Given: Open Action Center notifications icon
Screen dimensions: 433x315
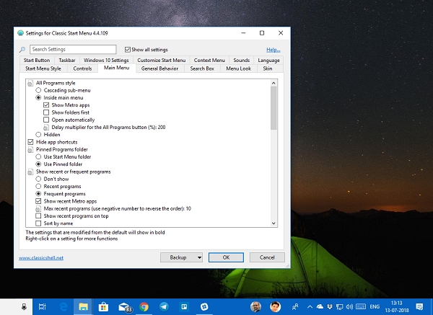Looking at the screenshot, I should click(419, 306).
